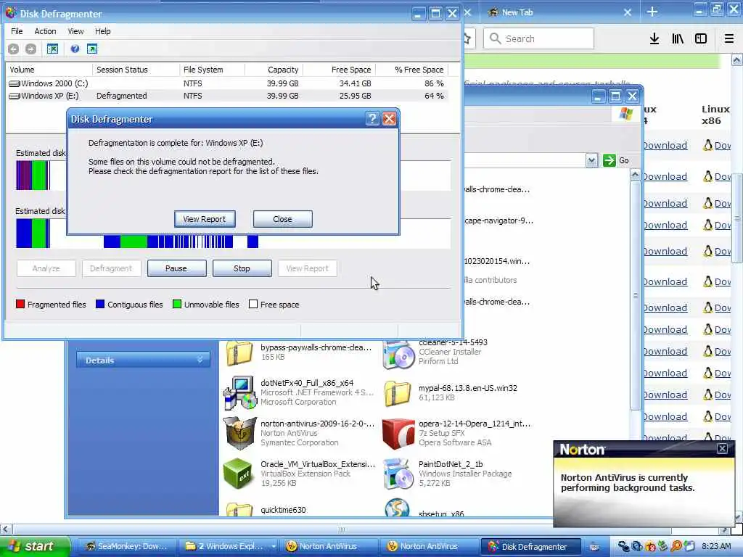Click the Fragmented files red legend swatch
The image size is (743, 557).
[x=20, y=304]
